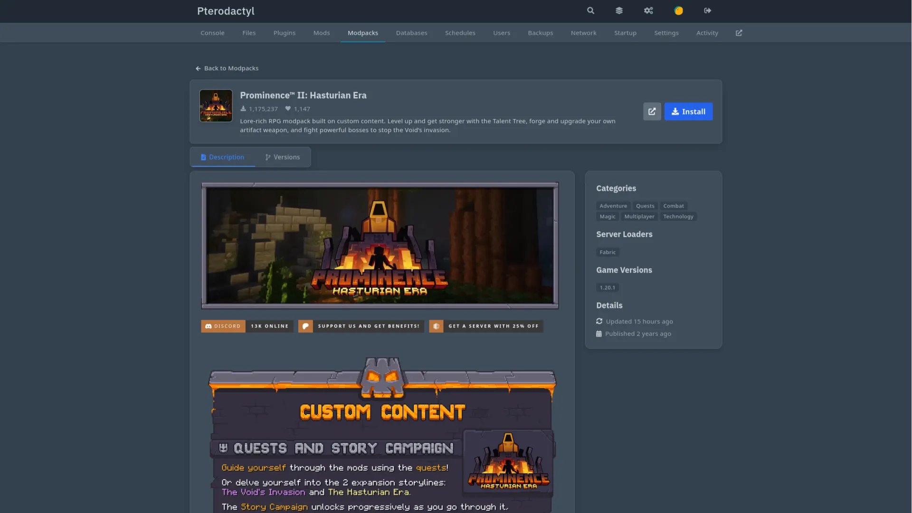
Task: Click the Adventure category tag
Action: point(613,206)
